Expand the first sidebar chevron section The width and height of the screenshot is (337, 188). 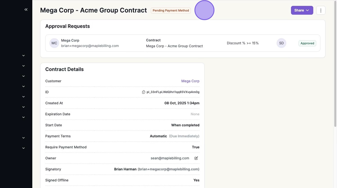[x=24, y=56]
